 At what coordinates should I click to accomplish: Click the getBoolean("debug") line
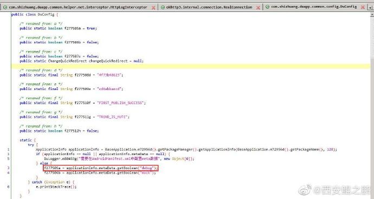coord(101,168)
